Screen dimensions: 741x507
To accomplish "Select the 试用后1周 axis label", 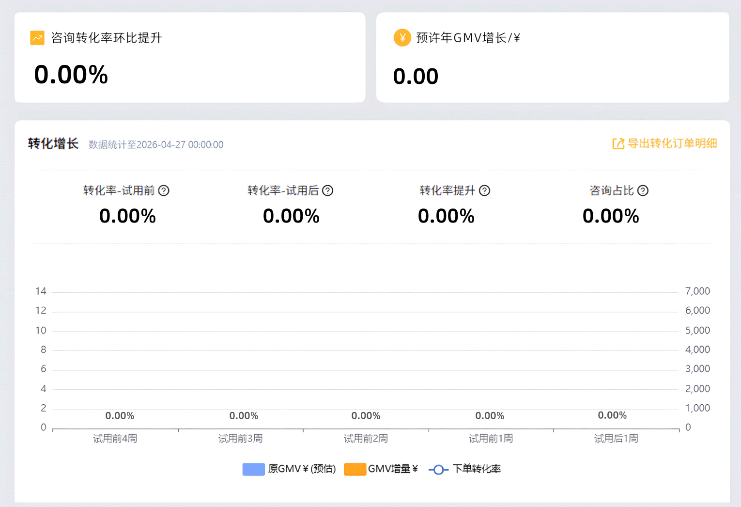I will pos(617,439).
